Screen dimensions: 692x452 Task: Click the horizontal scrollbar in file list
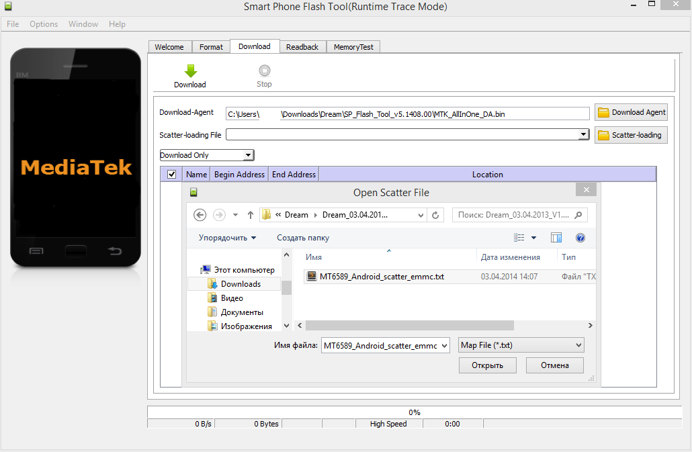click(410, 326)
